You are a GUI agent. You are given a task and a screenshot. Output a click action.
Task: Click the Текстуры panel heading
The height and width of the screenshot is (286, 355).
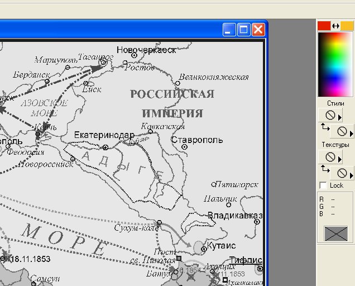point(335,145)
